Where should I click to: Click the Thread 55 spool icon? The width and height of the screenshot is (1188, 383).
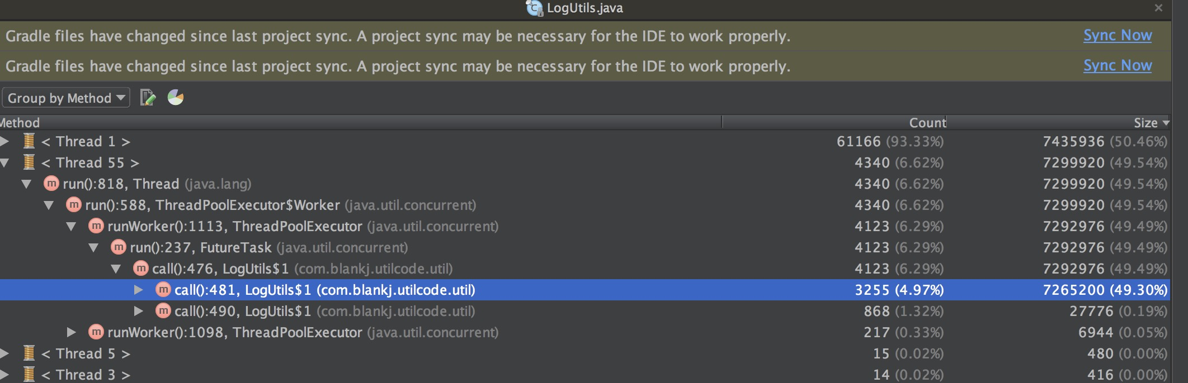tap(29, 162)
